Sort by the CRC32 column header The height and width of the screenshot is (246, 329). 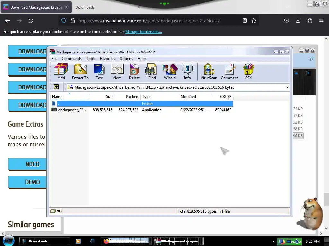[222, 97]
